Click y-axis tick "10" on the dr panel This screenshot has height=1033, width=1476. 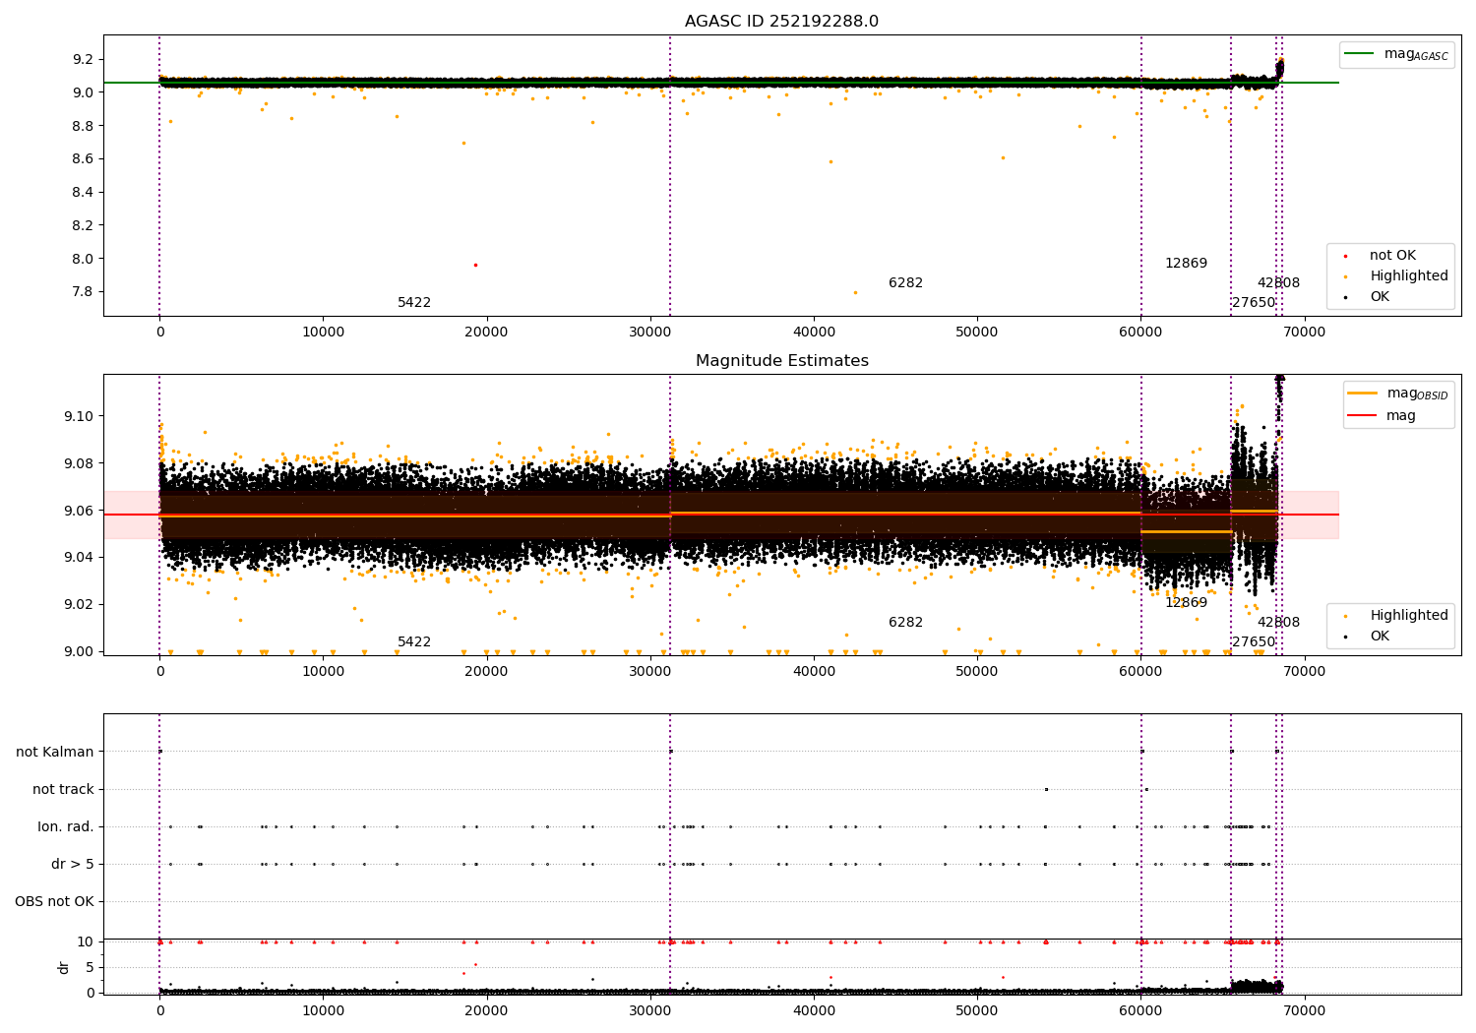coord(86,942)
